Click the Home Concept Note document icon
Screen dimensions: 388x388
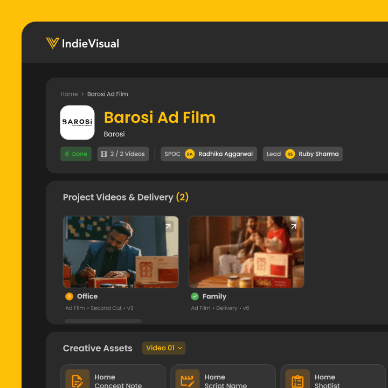78,380
